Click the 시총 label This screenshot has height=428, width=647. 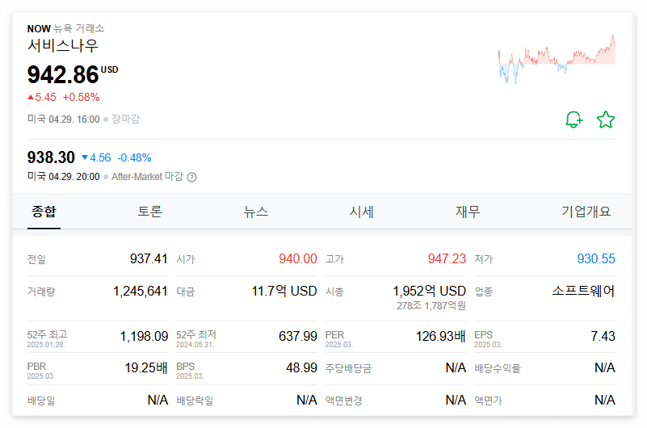(334, 292)
